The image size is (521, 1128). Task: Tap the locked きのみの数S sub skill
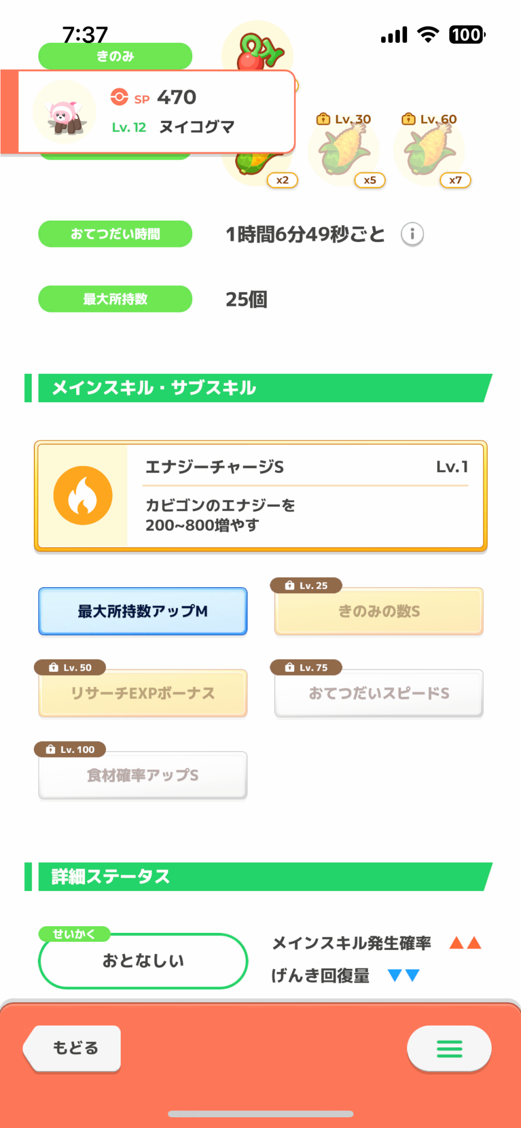(x=379, y=611)
